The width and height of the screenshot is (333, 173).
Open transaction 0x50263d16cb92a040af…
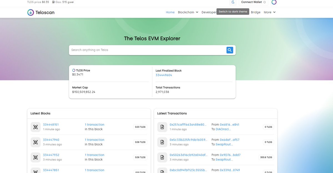coord(188,155)
